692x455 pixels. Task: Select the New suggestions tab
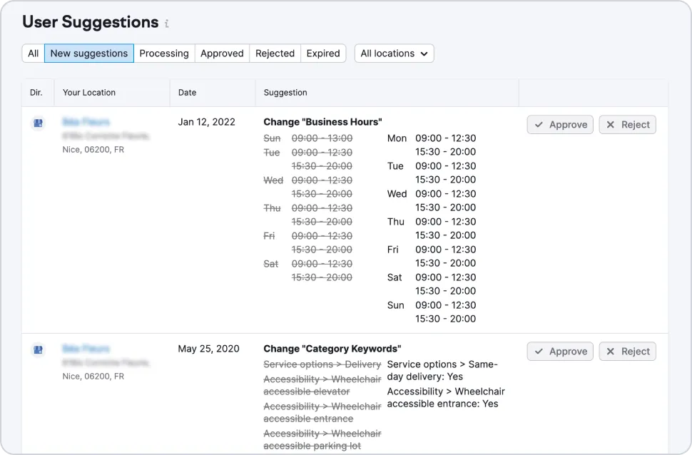pos(89,53)
